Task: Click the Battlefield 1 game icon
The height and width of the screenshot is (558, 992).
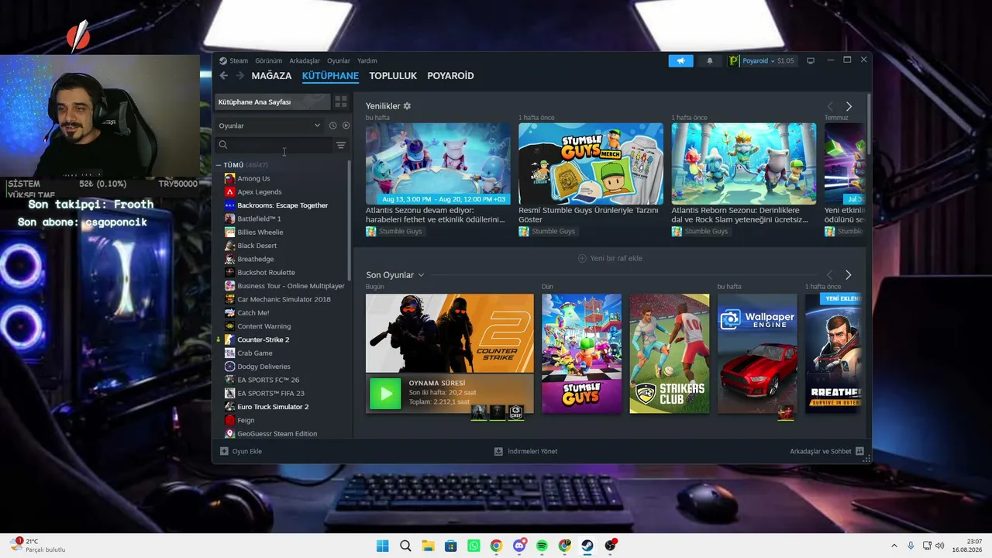Action: pyautogui.click(x=229, y=219)
